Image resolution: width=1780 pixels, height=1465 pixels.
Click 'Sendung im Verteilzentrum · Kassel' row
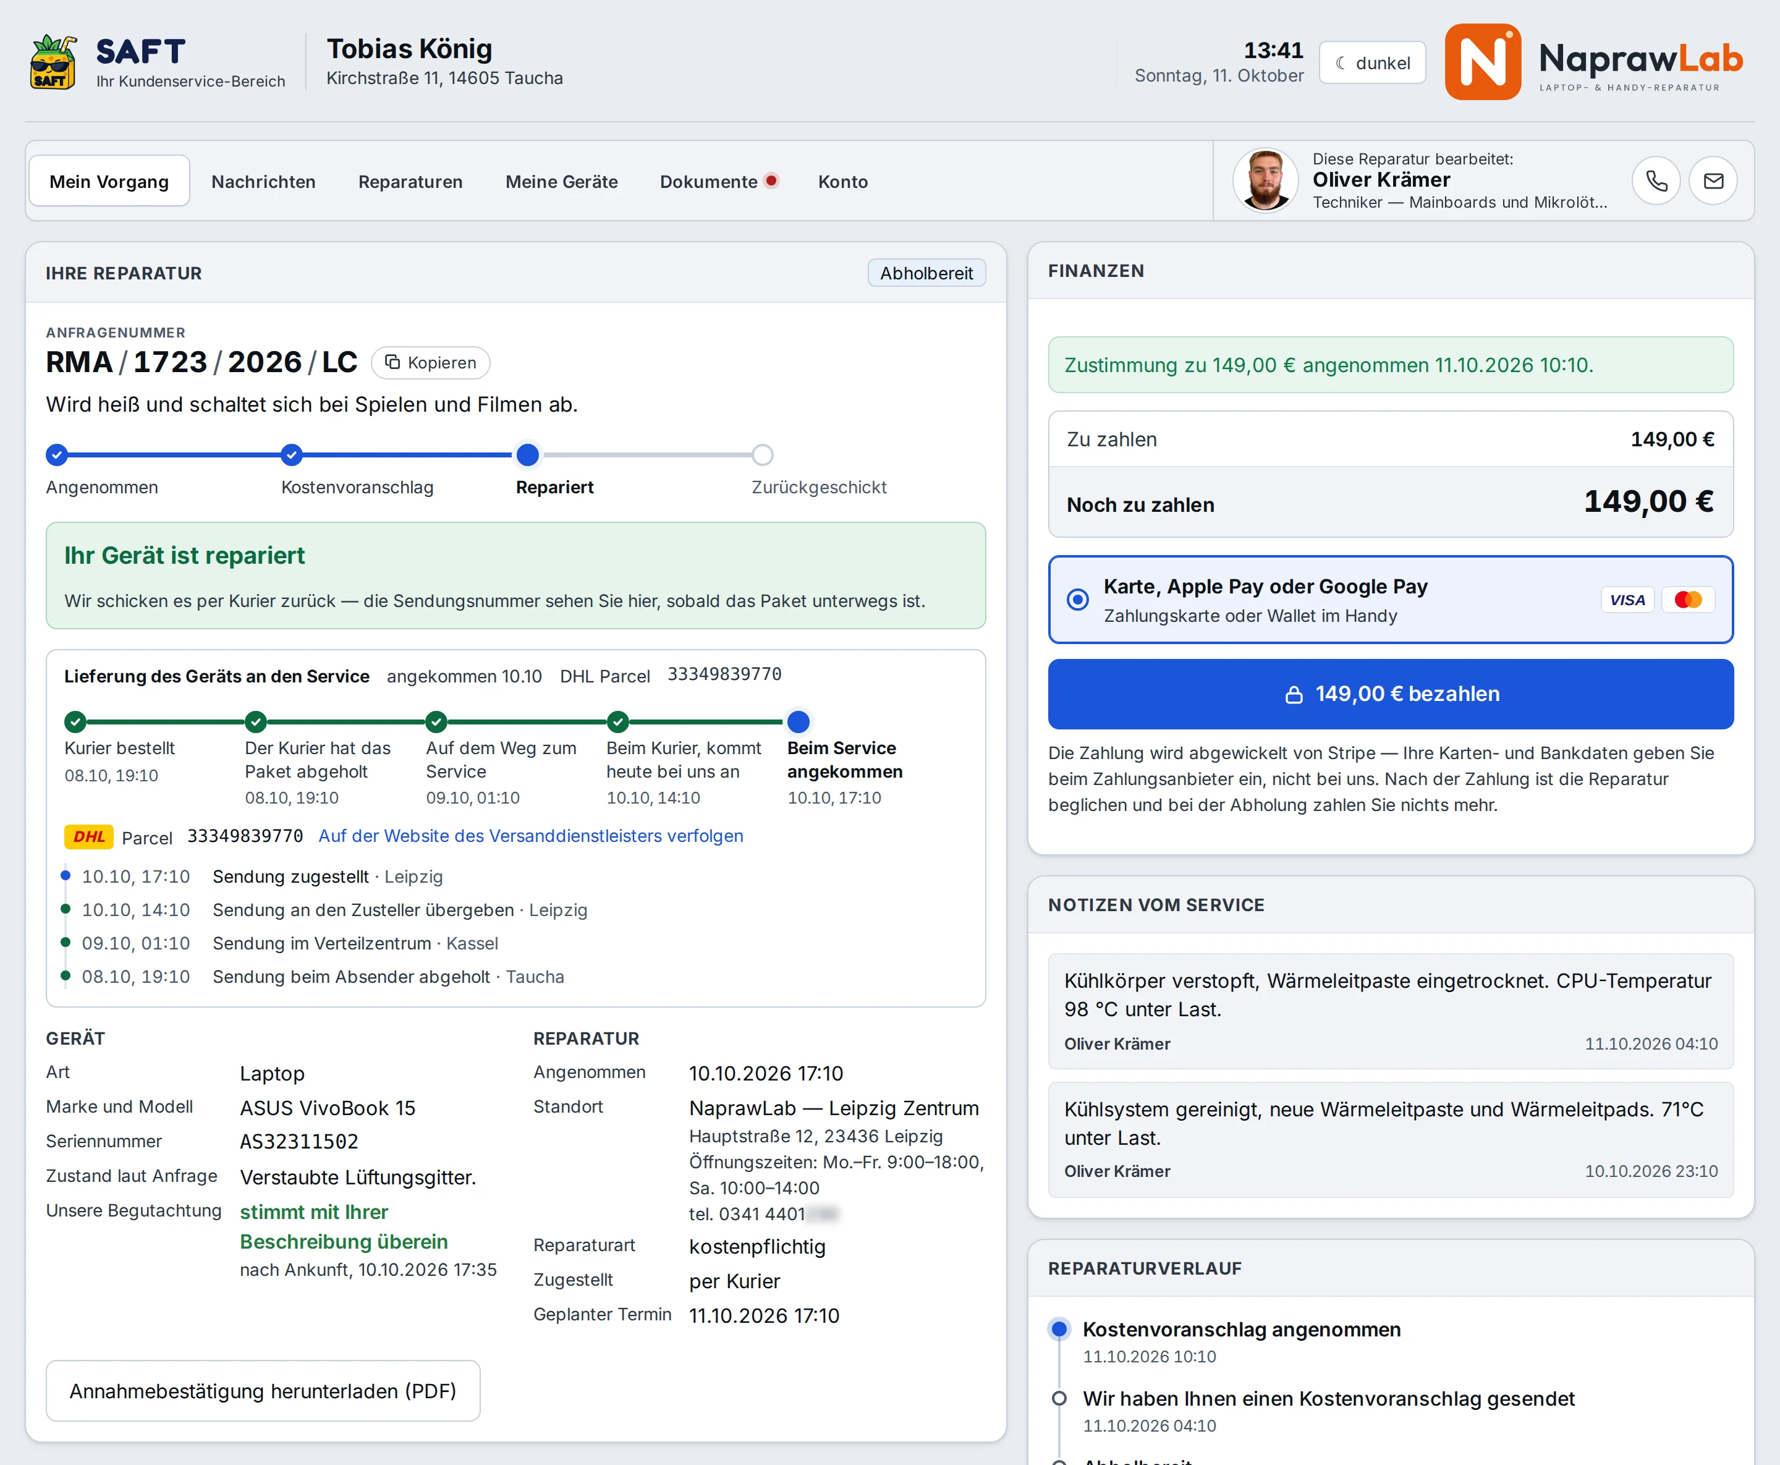(x=355, y=943)
